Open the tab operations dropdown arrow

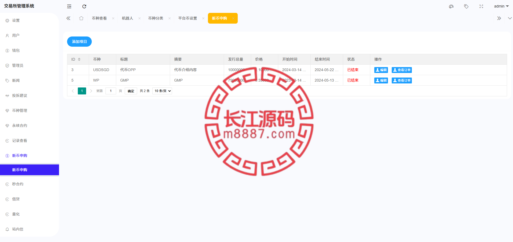pyautogui.click(x=510, y=18)
